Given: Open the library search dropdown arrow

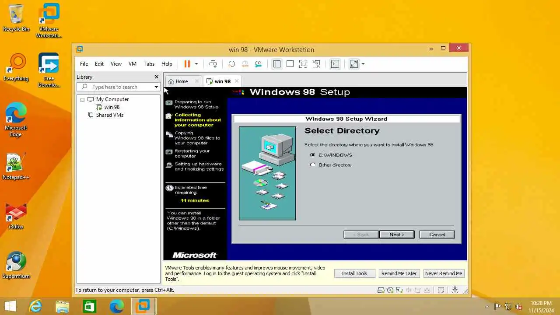Looking at the screenshot, I should click(156, 87).
